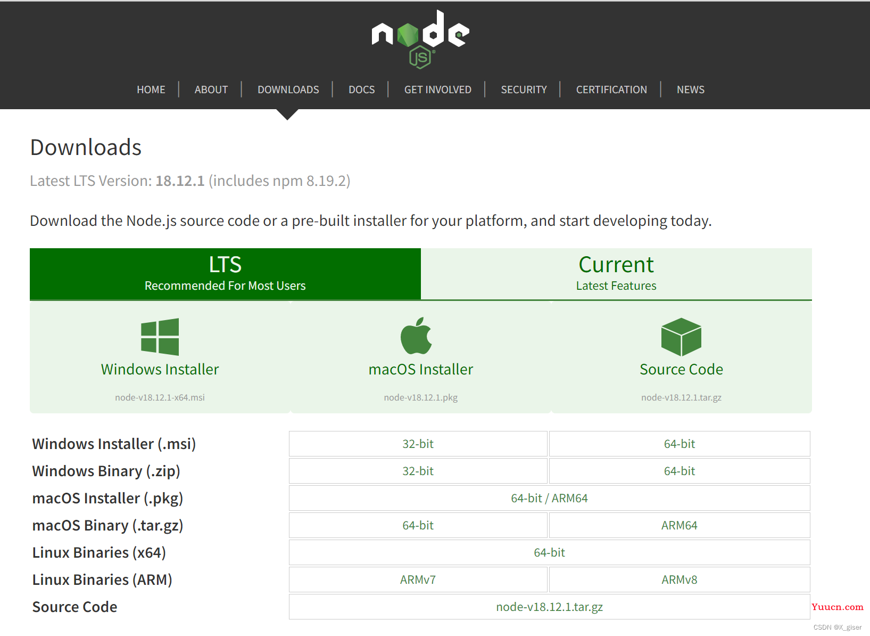
Task: Download Windows Binary (.zip) 32-bit
Action: pos(418,471)
